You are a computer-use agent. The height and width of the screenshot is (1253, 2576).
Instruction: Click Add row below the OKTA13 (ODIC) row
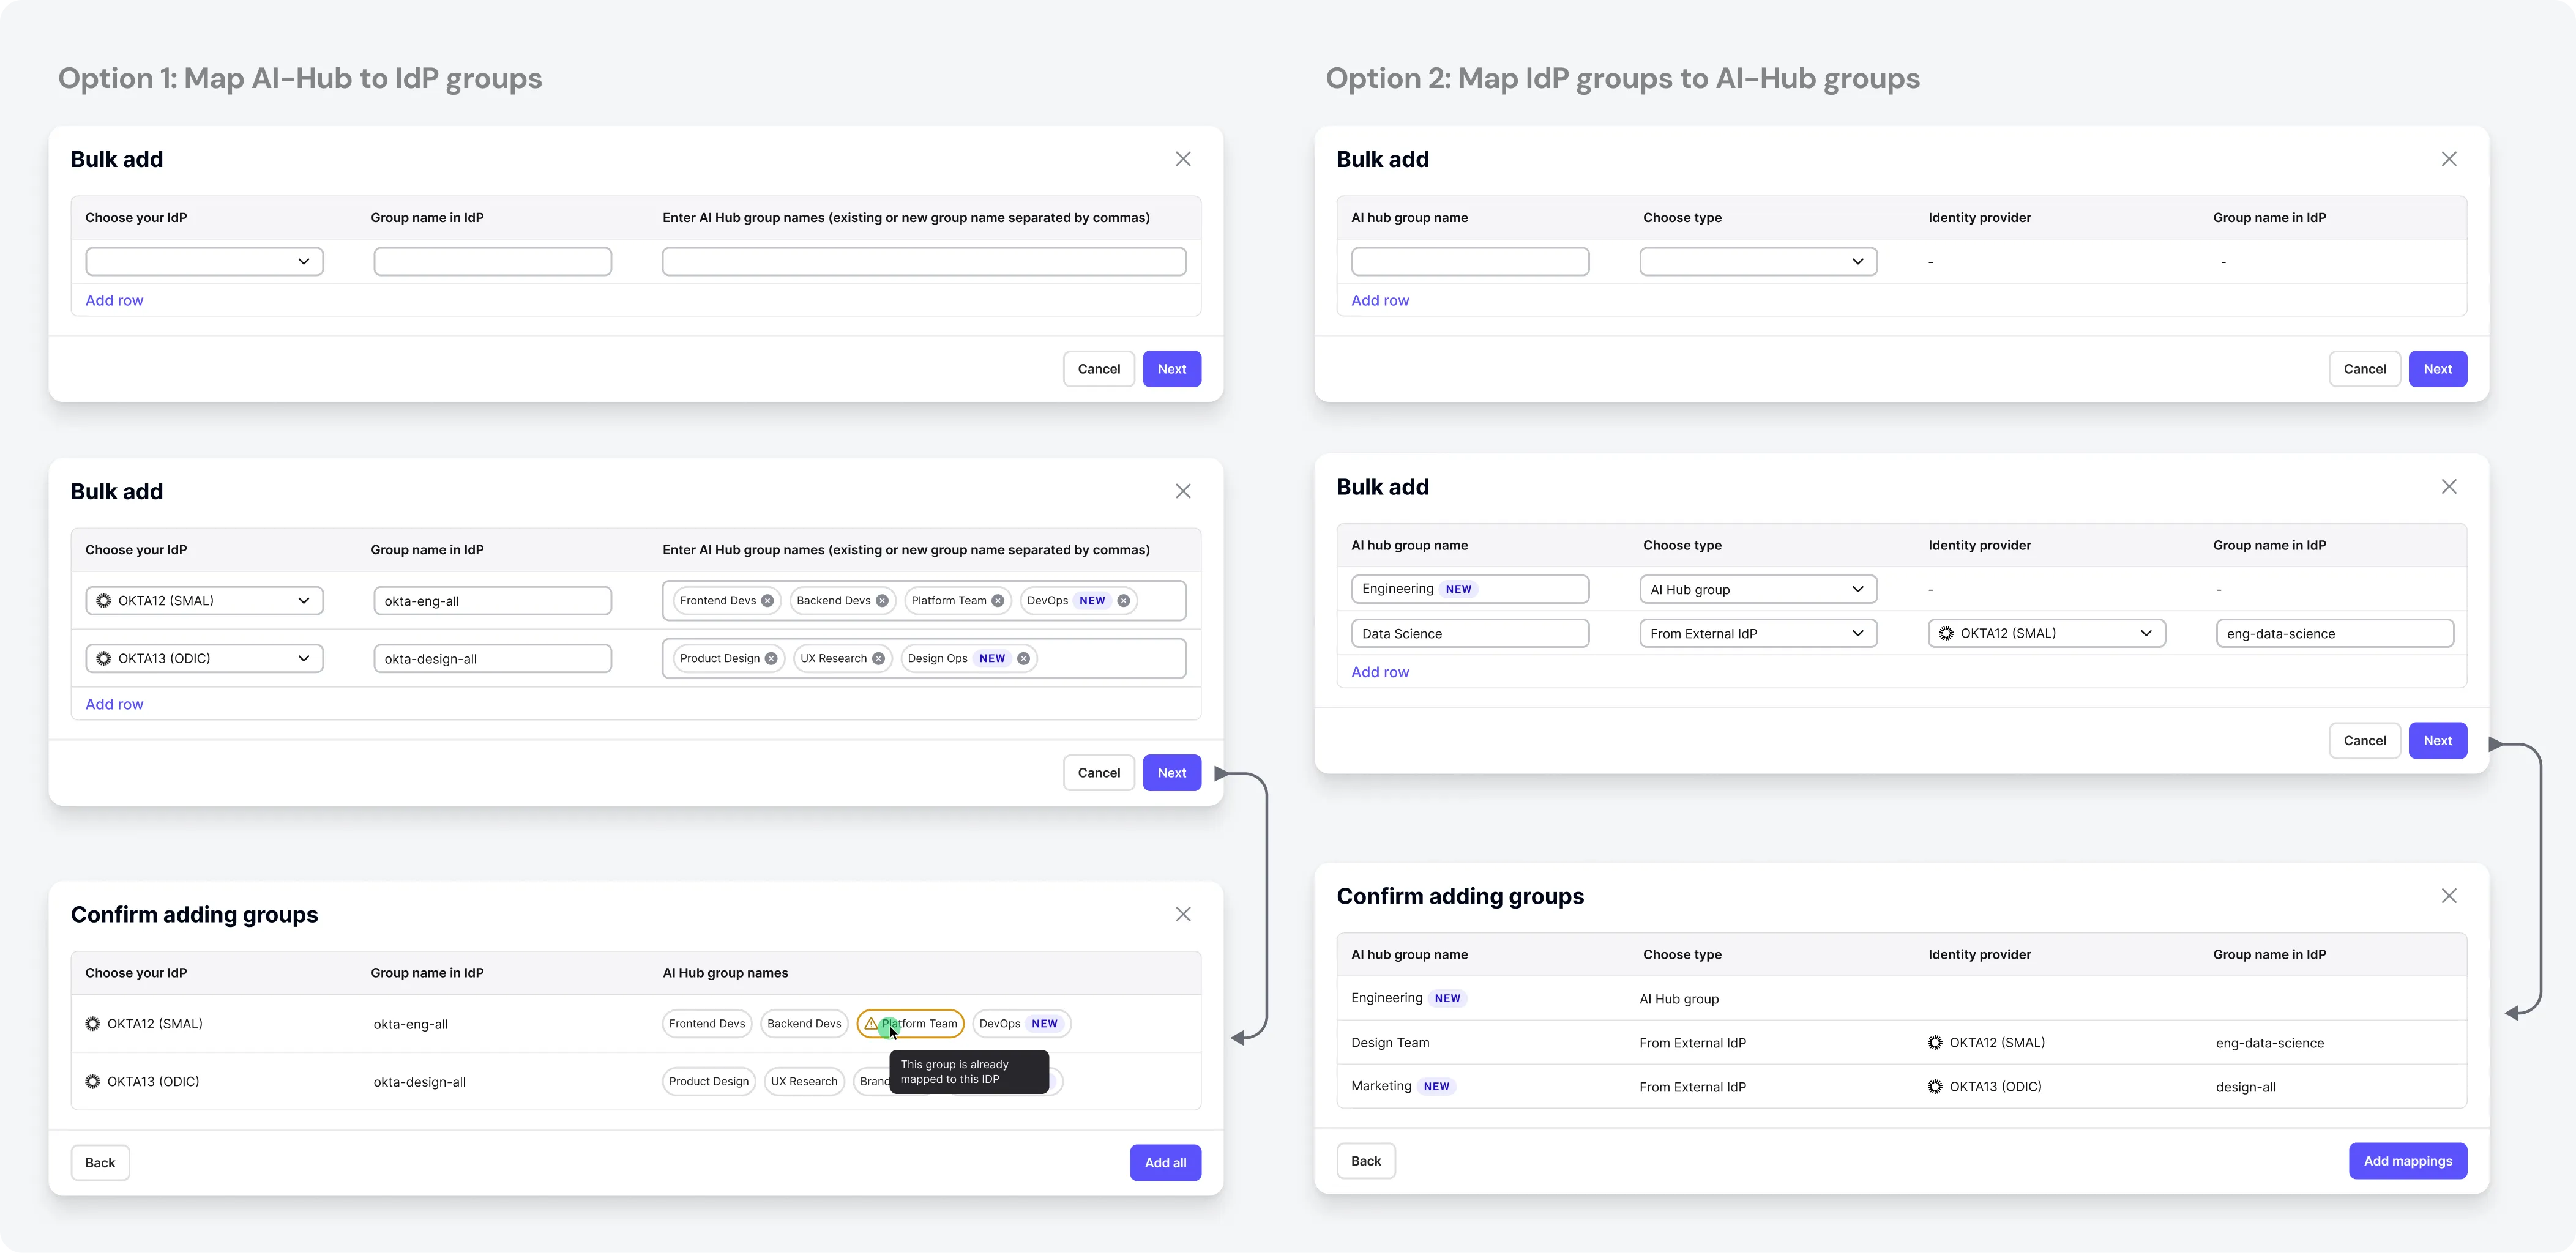[114, 704]
